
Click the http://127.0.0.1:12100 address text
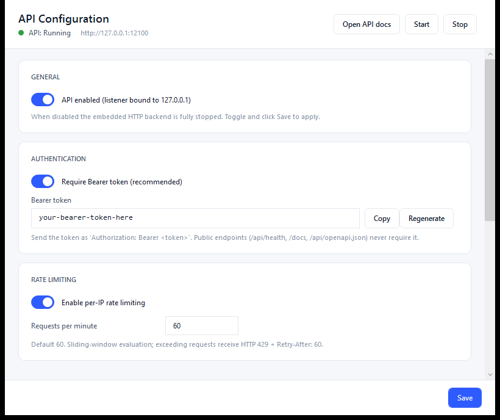click(x=114, y=33)
